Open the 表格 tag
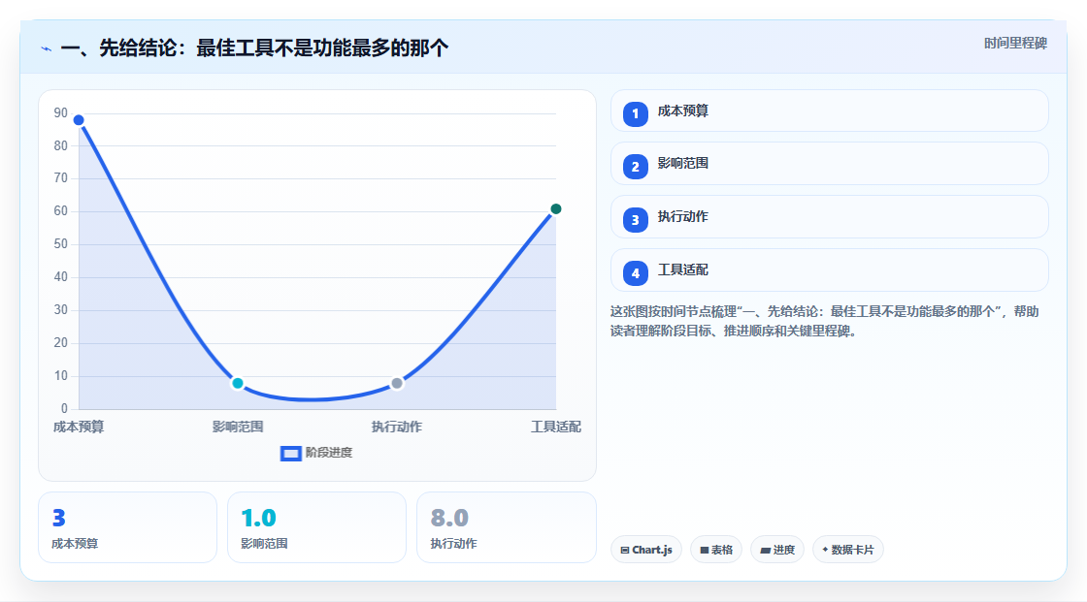 pos(716,550)
